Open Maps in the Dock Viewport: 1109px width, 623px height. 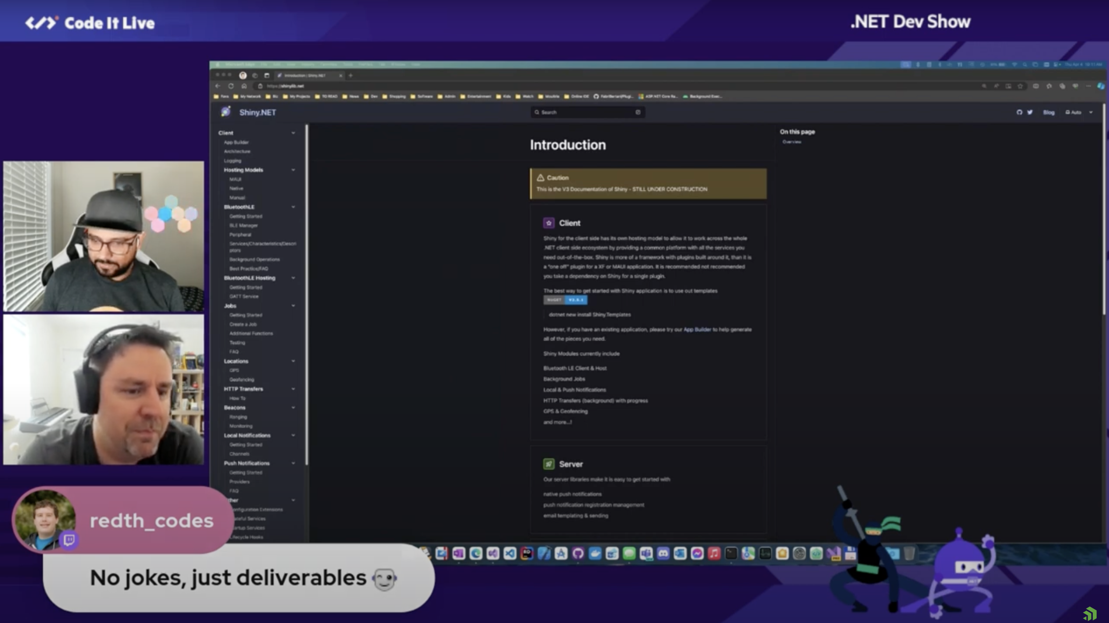point(748,554)
